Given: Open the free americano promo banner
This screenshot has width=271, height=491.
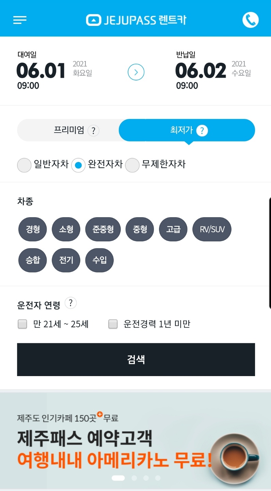Looking at the screenshot, I should [x=135, y=440].
